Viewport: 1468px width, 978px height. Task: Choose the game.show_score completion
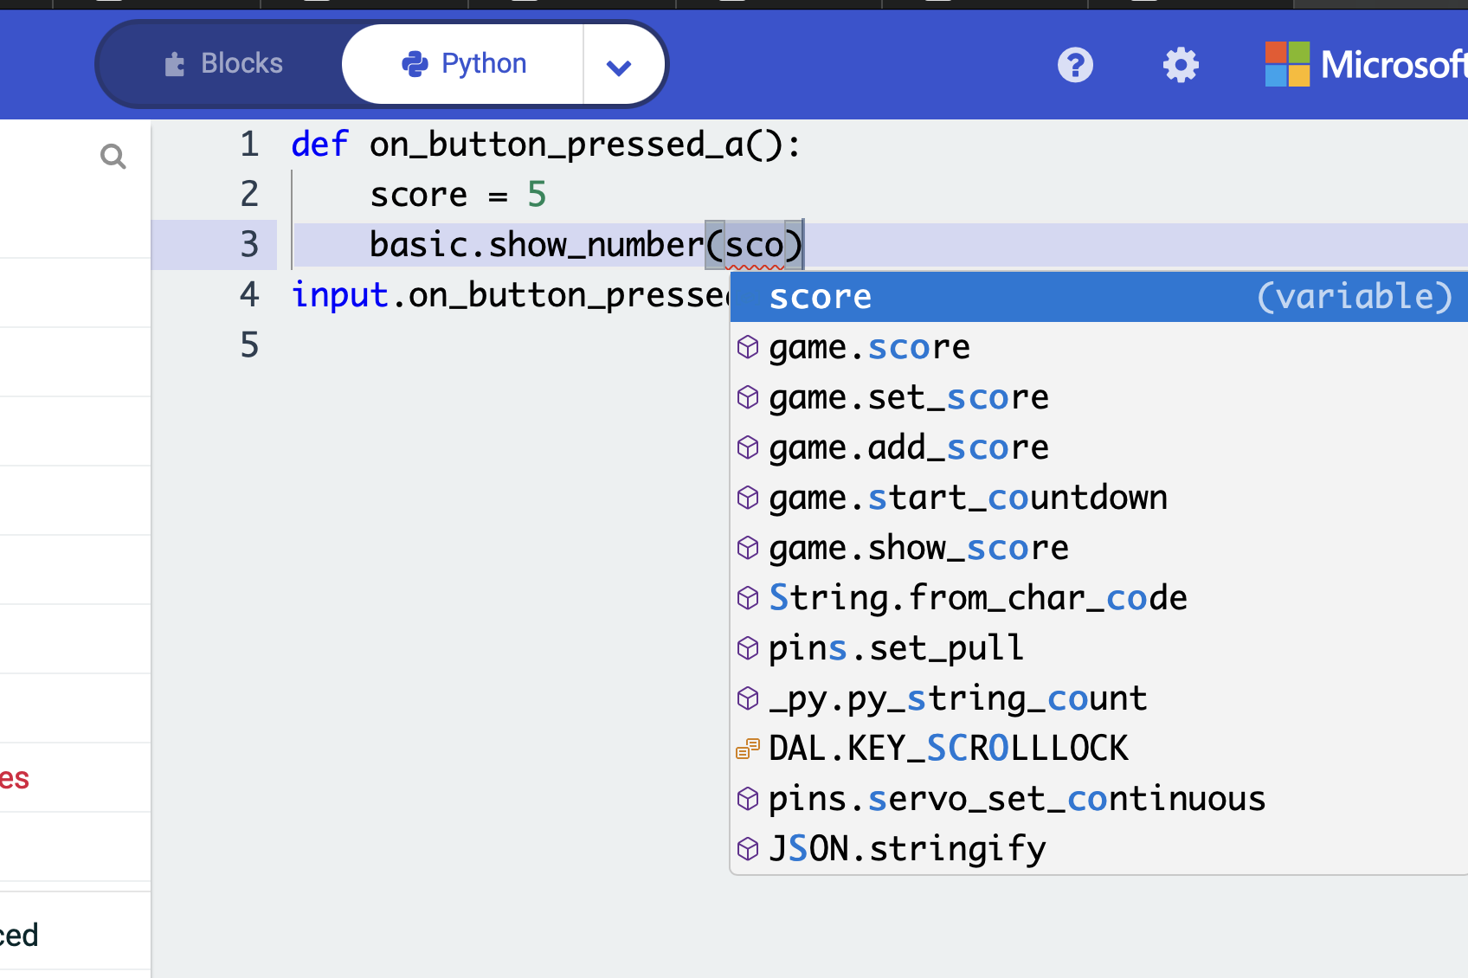[917, 547]
